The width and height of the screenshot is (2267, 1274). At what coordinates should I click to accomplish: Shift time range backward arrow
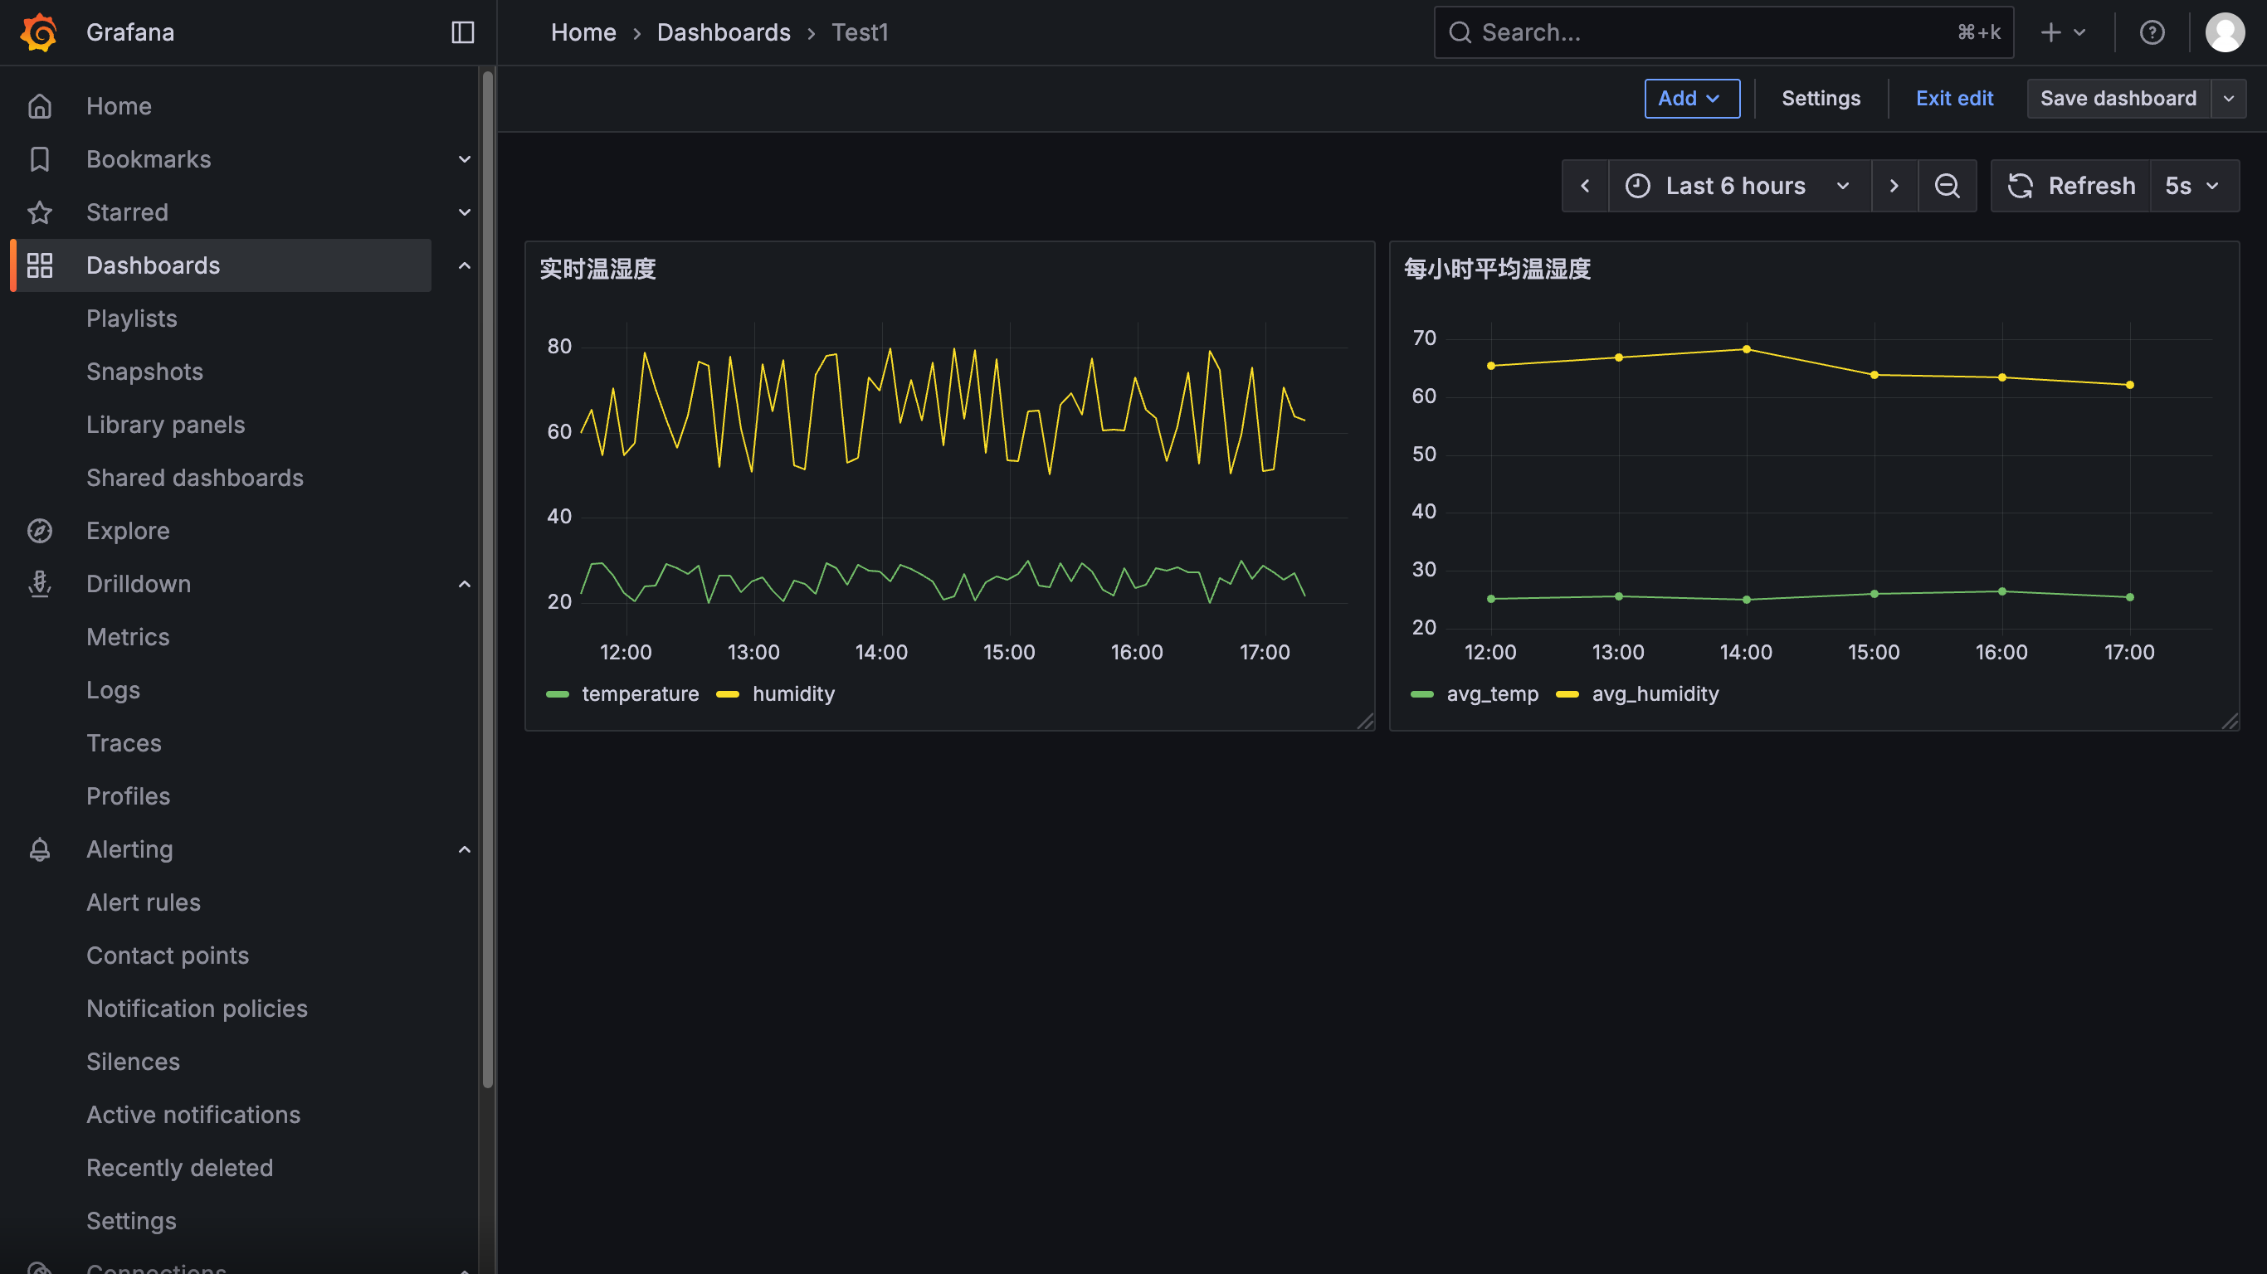[1585, 186]
